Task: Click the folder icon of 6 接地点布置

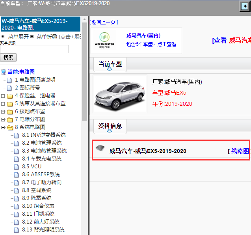Action: point(10,112)
